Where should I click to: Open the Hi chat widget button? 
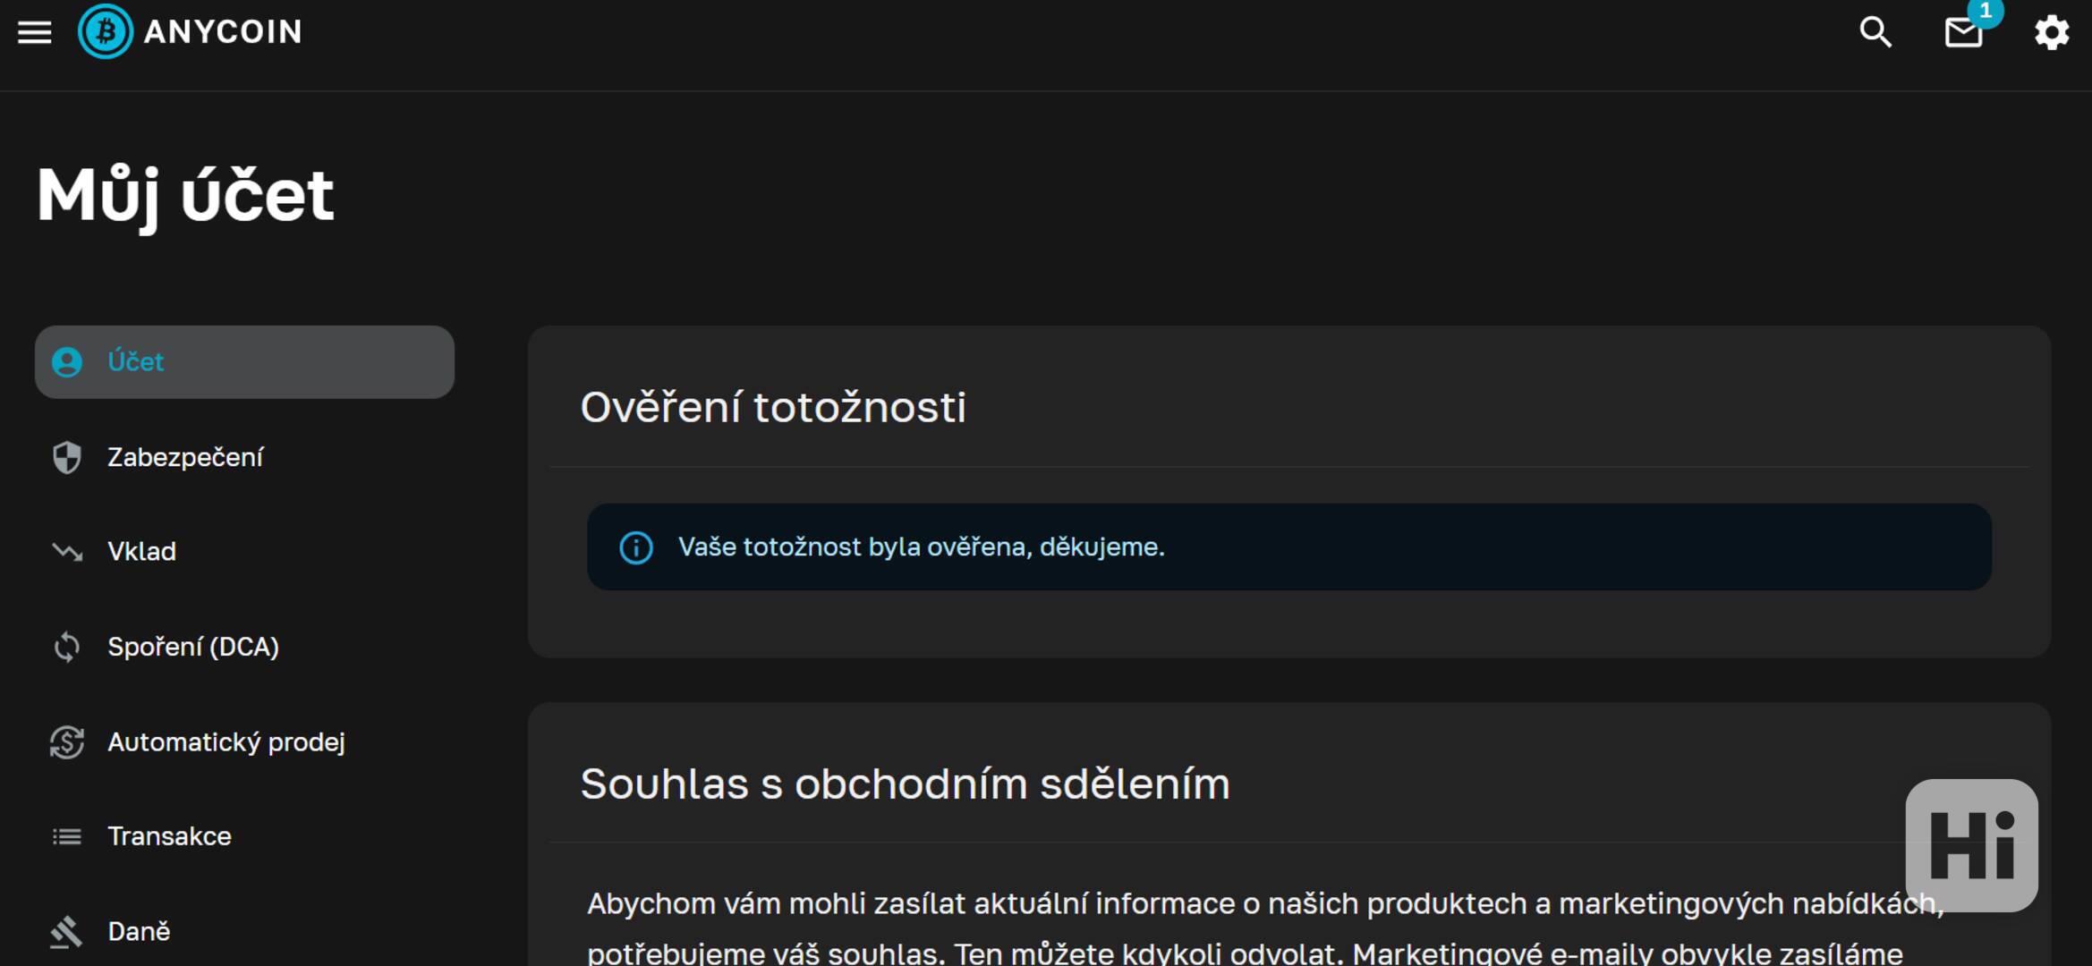pyautogui.click(x=1971, y=845)
